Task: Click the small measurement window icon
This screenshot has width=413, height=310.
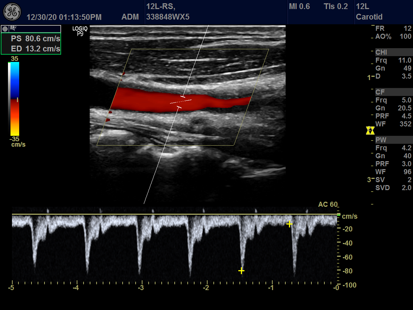Action: pos(13,28)
